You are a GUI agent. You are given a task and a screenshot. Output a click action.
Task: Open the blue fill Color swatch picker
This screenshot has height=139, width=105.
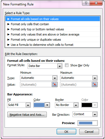pyautogui.click(x=42, y=105)
